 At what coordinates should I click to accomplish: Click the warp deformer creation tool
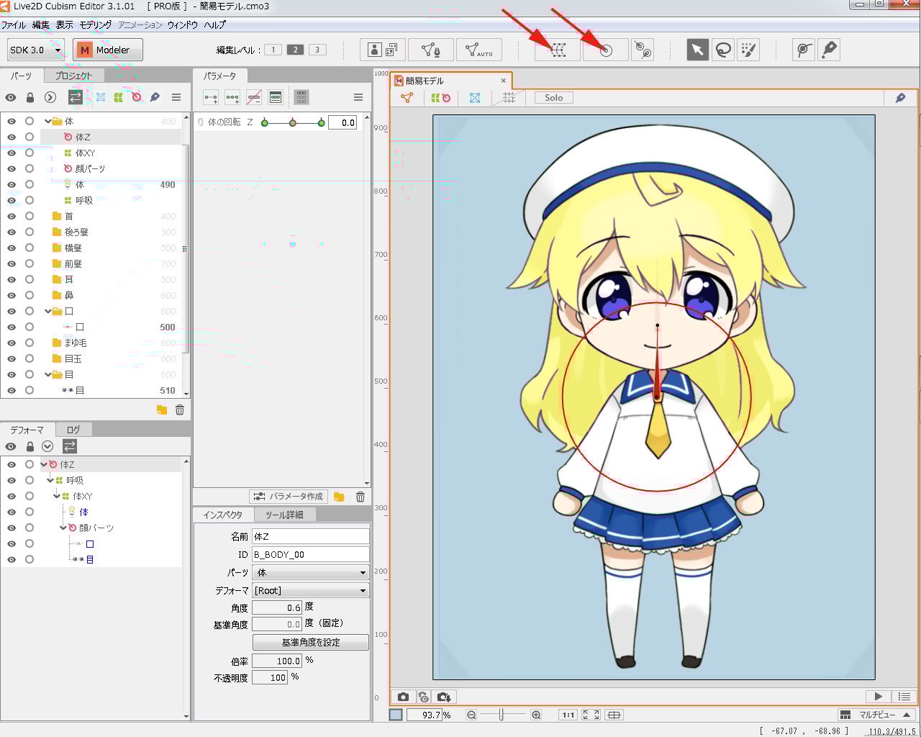[x=558, y=50]
